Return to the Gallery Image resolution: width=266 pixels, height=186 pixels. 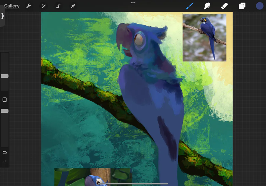[12, 6]
